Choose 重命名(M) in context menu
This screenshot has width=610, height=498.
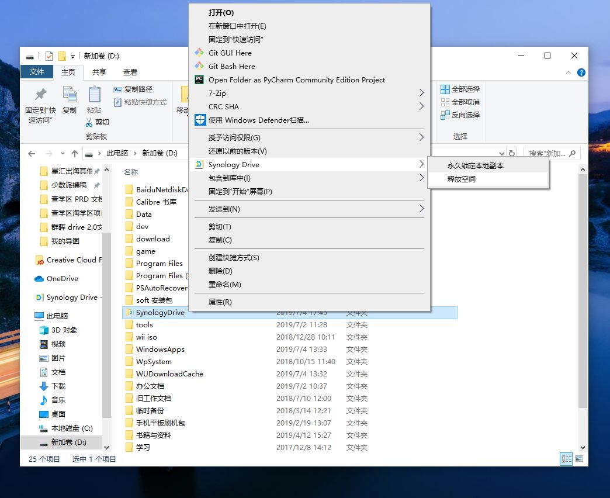pos(309,285)
